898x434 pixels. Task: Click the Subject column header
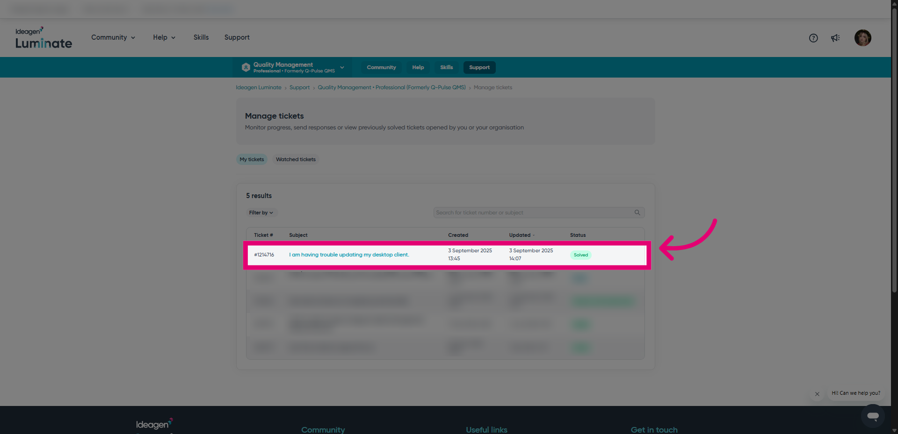(298, 235)
